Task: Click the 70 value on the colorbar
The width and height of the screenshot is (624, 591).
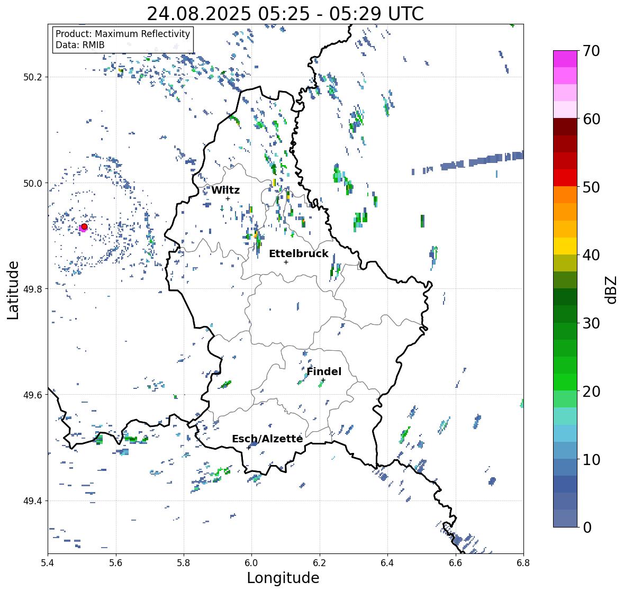Action: [x=591, y=51]
